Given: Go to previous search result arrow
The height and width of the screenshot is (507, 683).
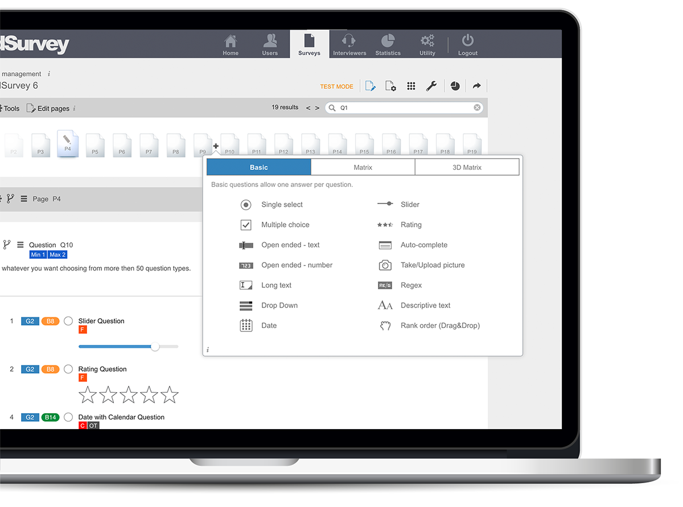Looking at the screenshot, I should (308, 107).
